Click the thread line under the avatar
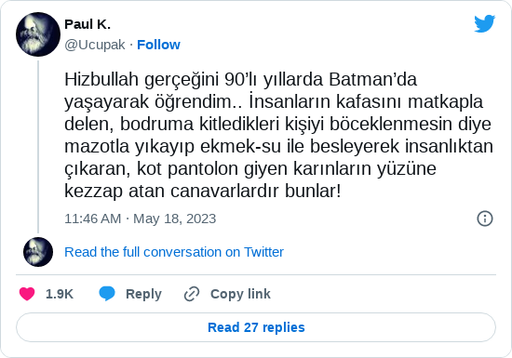This screenshot has height=358, width=512. pos(38,147)
